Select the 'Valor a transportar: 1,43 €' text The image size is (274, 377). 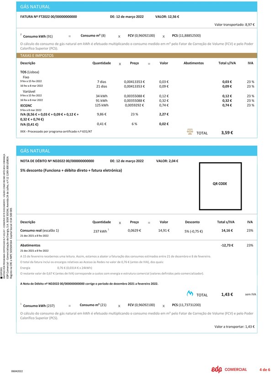click(x=234, y=327)
